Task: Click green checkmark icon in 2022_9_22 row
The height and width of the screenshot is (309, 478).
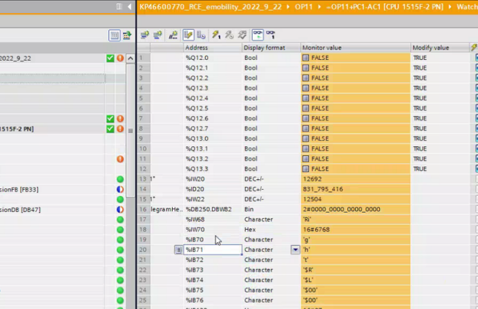Action: pyautogui.click(x=111, y=58)
